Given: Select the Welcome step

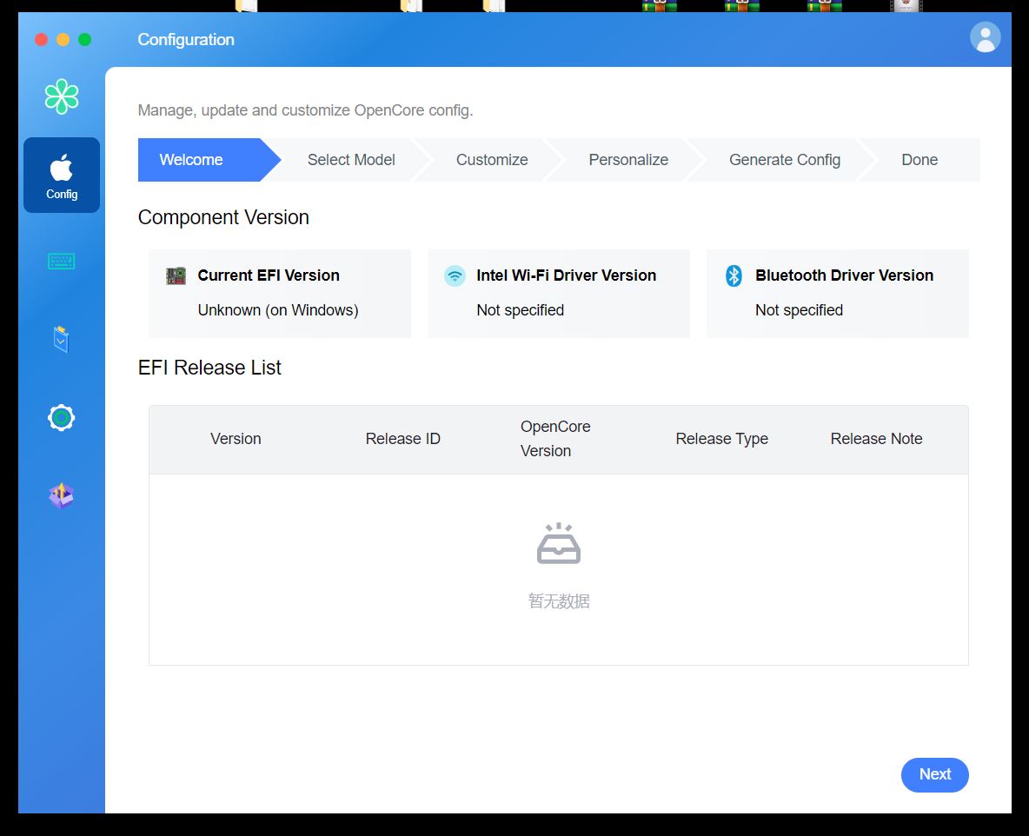Looking at the screenshot, I should pyautogui.click(x=191, y=160).
